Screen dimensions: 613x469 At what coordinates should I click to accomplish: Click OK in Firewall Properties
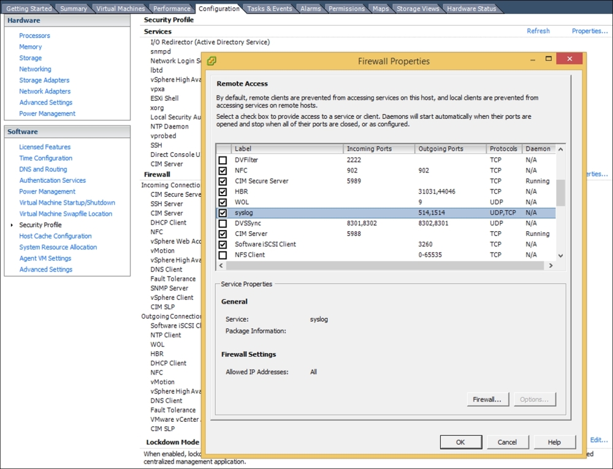460,442
